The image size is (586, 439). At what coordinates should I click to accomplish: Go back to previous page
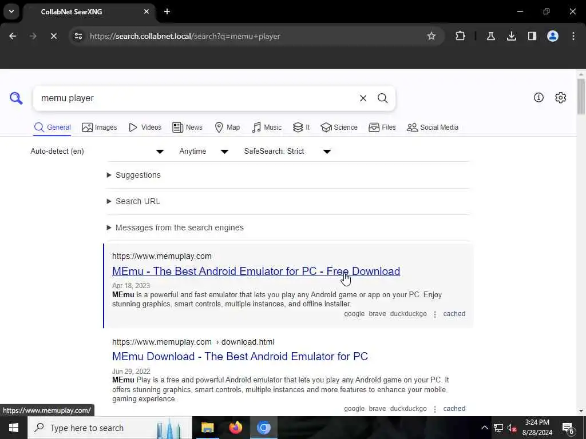click(x=13, y=36)
